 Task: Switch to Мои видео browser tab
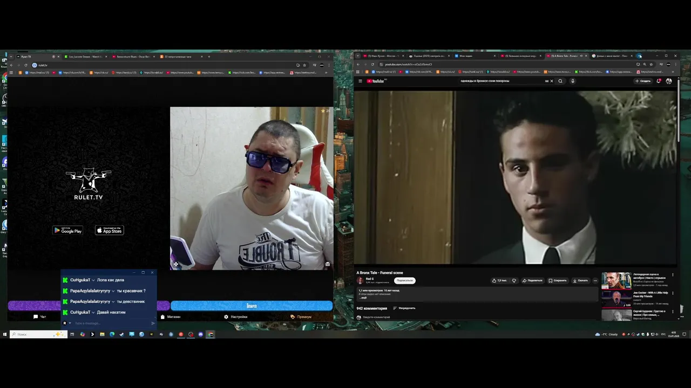[475, 56]
